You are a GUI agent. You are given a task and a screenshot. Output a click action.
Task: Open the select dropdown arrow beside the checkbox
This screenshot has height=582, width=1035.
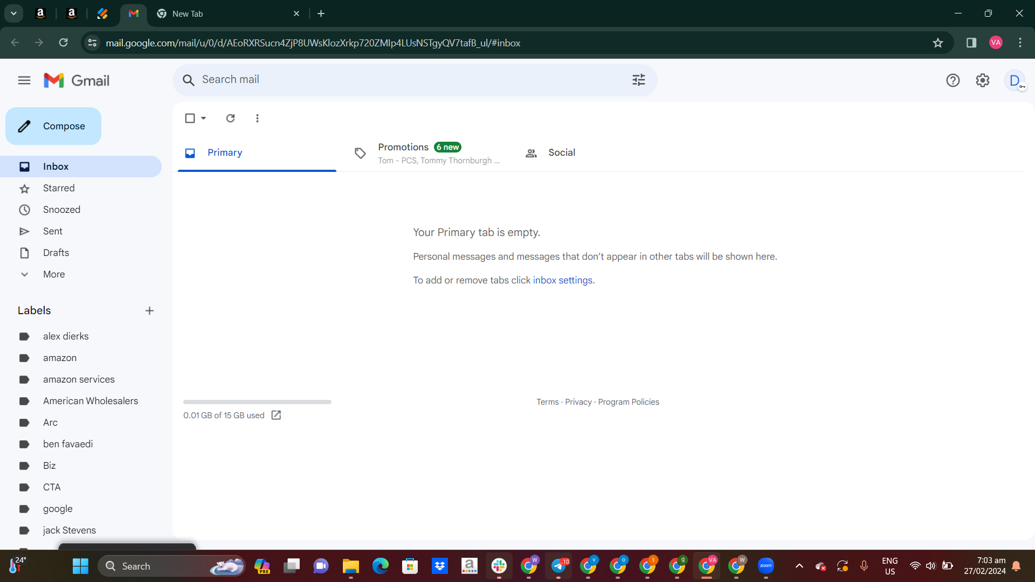[203, 118]
